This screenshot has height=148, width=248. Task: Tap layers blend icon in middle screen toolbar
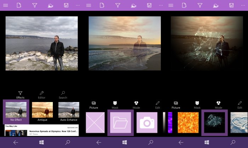pos(134,6)
